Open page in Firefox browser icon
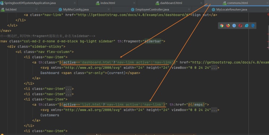 click(228, 25)
